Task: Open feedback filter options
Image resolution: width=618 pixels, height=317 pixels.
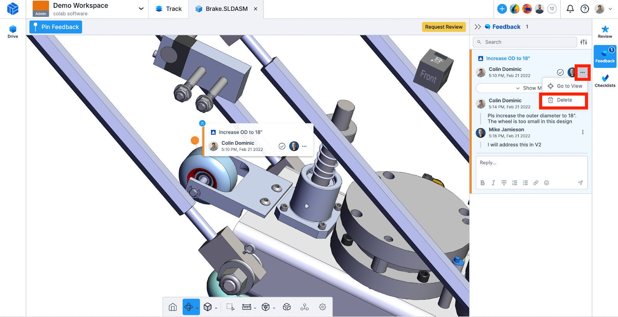Action: [x=584, y=42]
